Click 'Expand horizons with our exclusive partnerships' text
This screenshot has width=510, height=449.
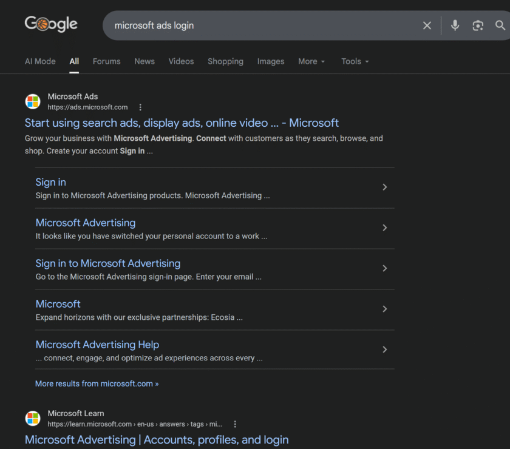139,317
